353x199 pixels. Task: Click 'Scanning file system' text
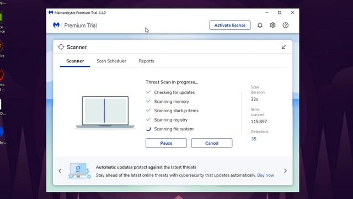click(x=174, y=129)
